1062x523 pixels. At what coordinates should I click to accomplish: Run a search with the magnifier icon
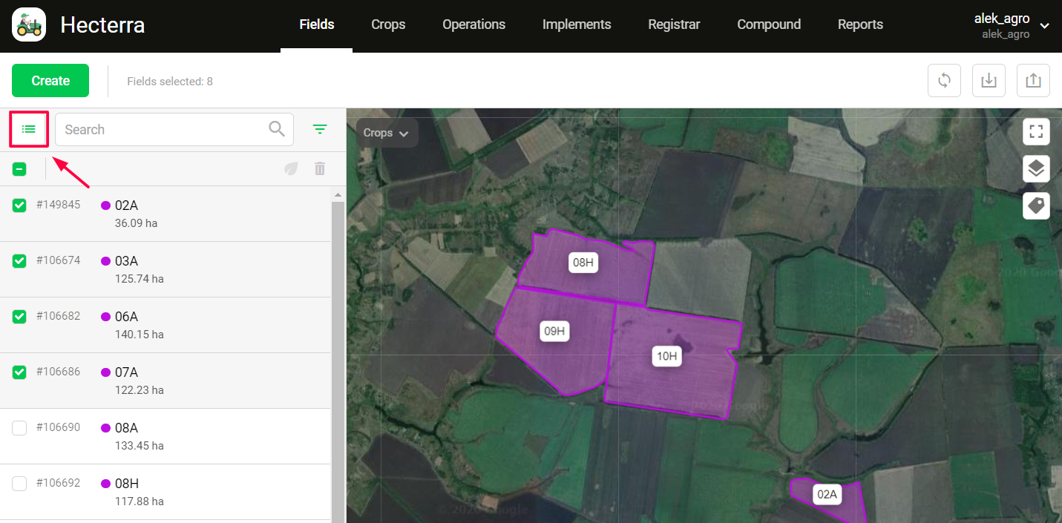276,128
